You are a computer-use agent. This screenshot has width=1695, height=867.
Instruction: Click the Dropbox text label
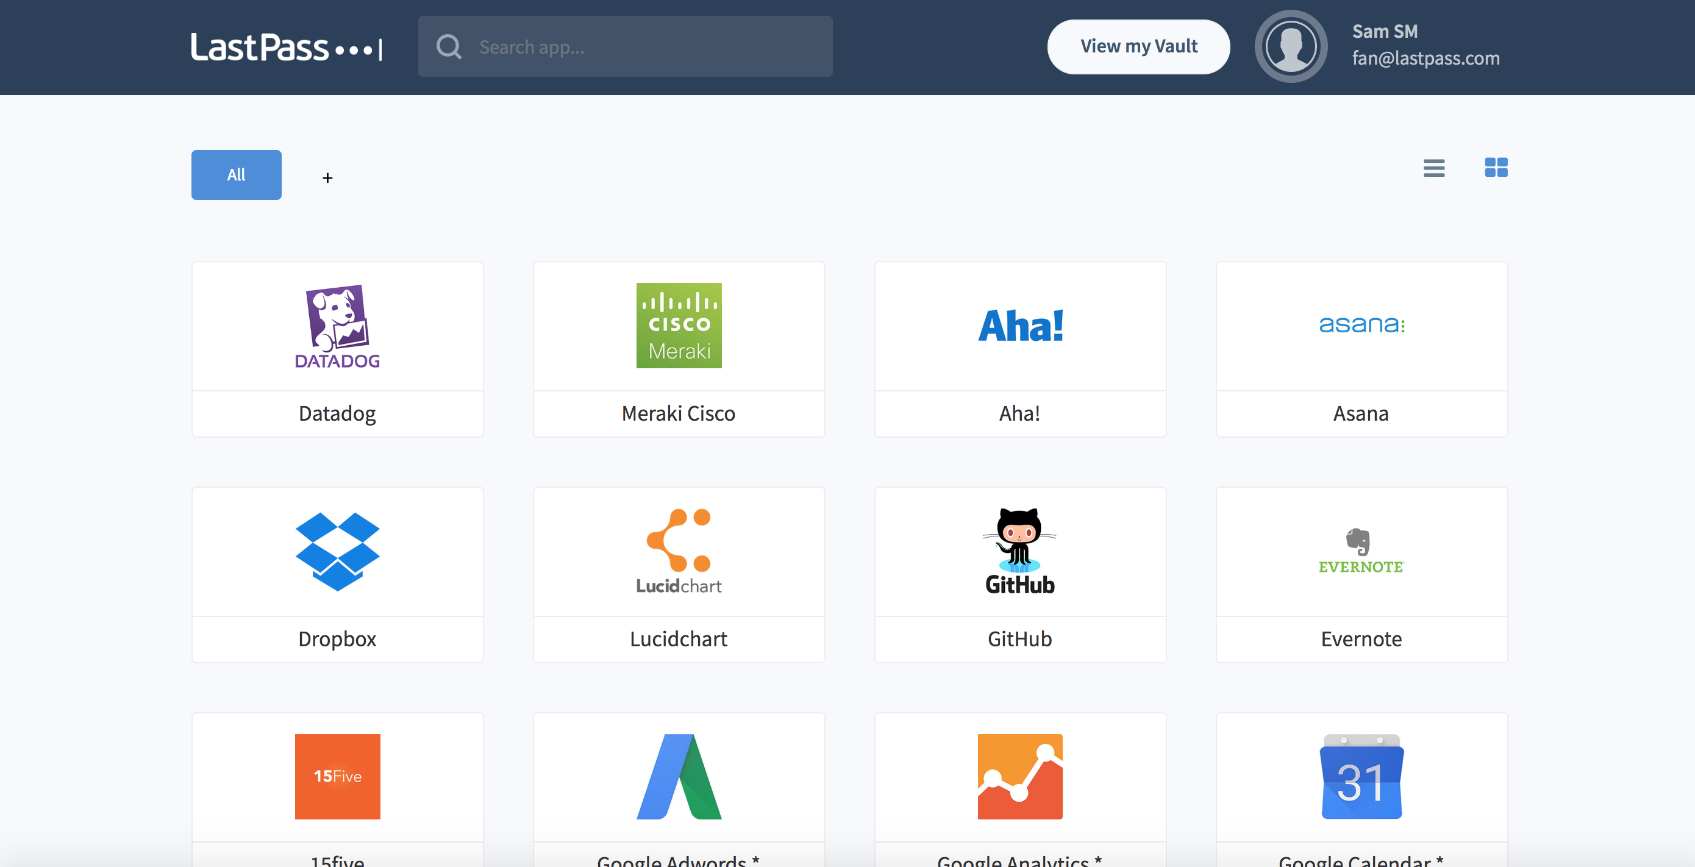point(338,640)
